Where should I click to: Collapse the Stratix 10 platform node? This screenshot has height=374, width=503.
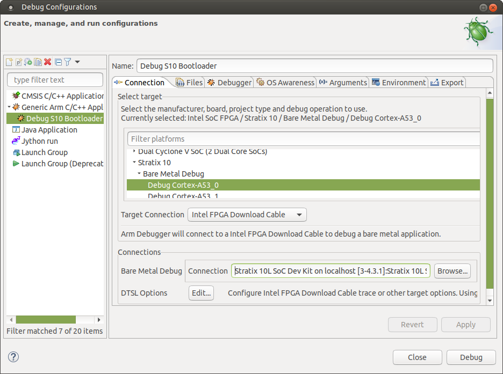(x=134, y=163)
